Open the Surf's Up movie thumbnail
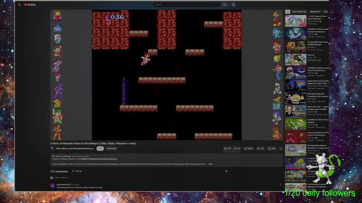The width and height of the screenshot is (362, 203). point(296,60)
